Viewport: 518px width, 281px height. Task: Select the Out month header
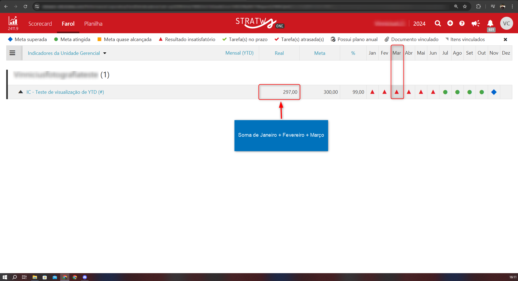point(482,53)
